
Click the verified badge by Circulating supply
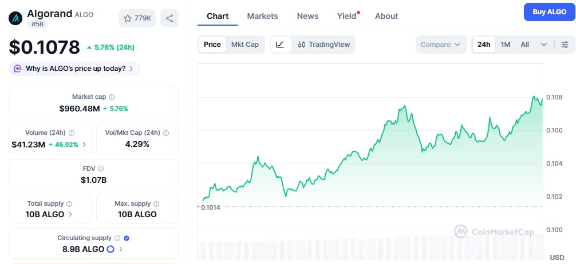pyautogui.click(x=127, y=238)
